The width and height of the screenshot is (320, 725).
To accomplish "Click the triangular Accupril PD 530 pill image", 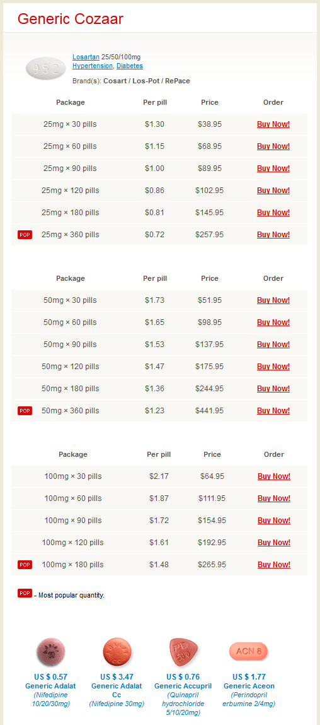I will [183, 651].
